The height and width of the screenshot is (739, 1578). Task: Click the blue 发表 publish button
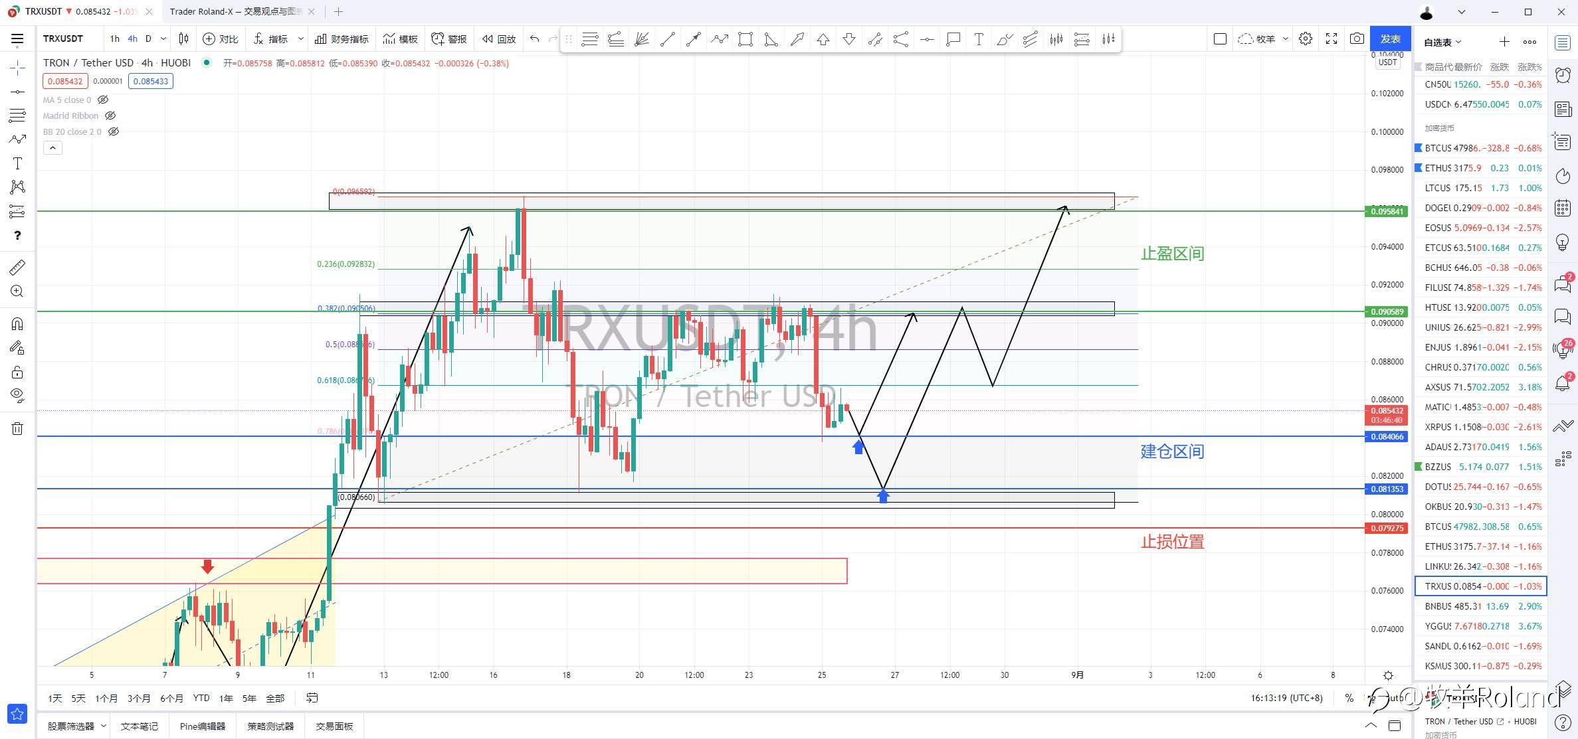(x=1391, y=39)
